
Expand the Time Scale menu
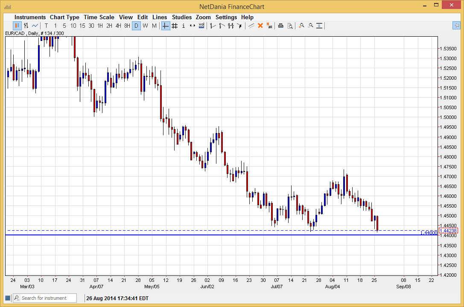(99, 17)
